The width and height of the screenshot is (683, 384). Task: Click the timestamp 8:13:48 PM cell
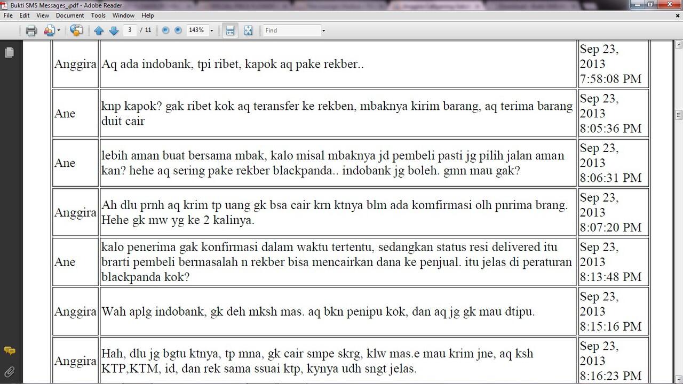click(614, 262)
